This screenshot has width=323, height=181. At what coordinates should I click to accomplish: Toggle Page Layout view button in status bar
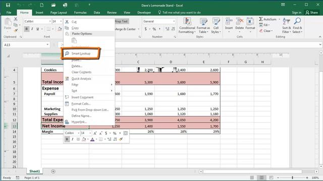point(261,177)
